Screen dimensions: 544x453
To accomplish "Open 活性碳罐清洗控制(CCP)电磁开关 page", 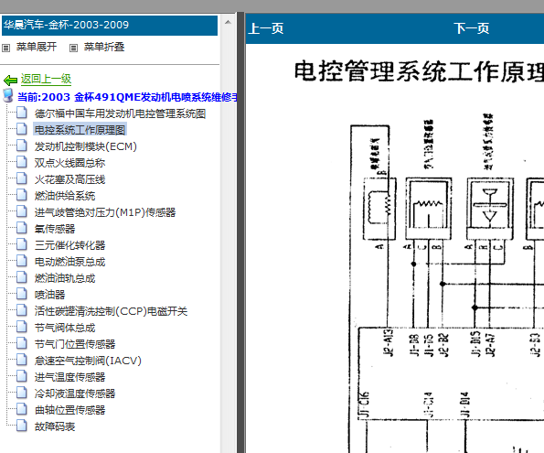I will pos(111,311).
